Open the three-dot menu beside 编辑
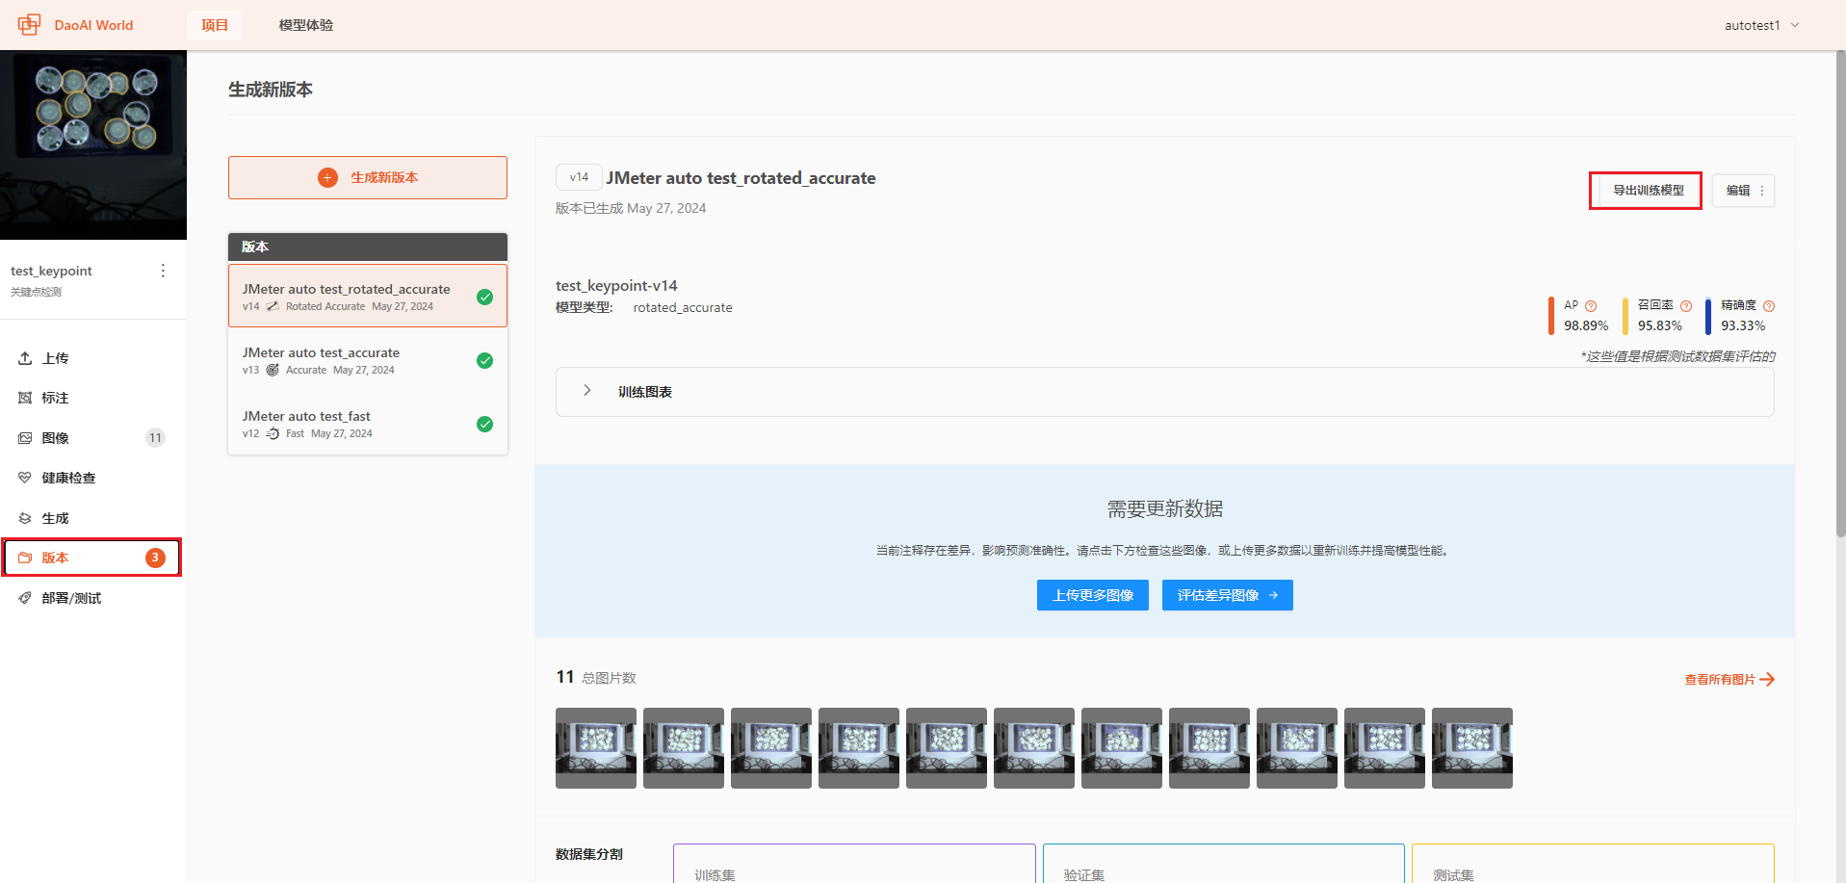 point(1762,191)
